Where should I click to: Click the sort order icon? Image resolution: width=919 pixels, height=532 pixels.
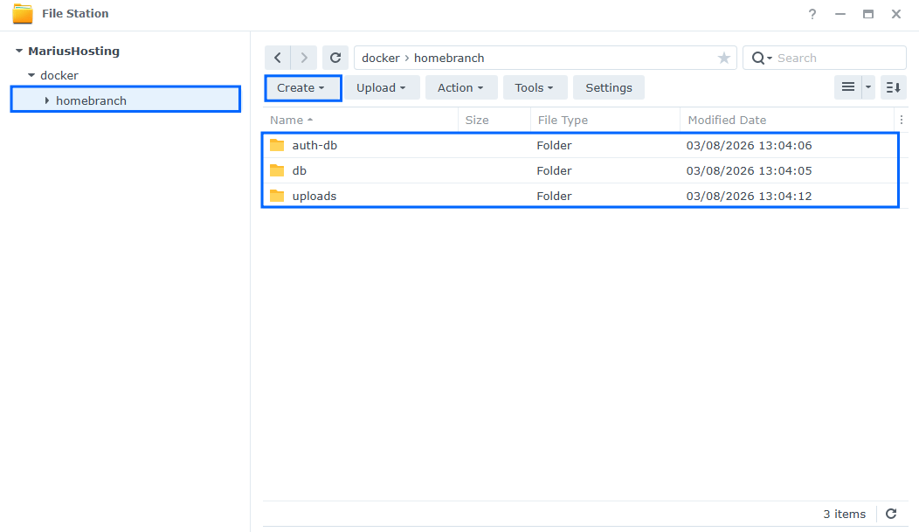click(893, 86)
